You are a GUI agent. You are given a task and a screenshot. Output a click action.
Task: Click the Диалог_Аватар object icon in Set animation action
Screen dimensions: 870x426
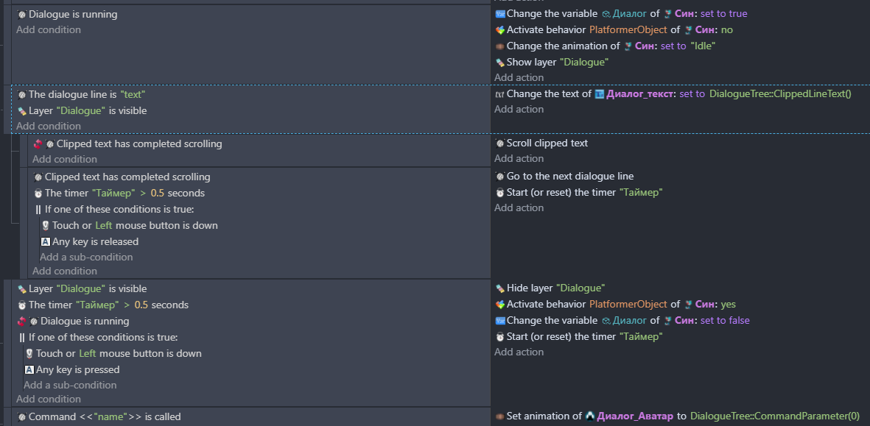click(590, 416)
